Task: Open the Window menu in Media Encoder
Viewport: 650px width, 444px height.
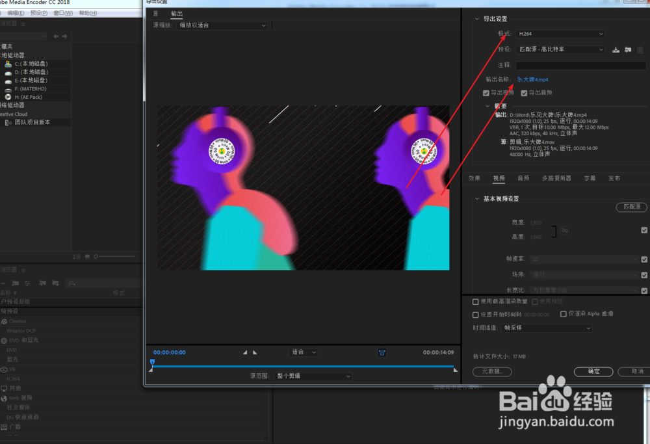Action: (63, 13)
